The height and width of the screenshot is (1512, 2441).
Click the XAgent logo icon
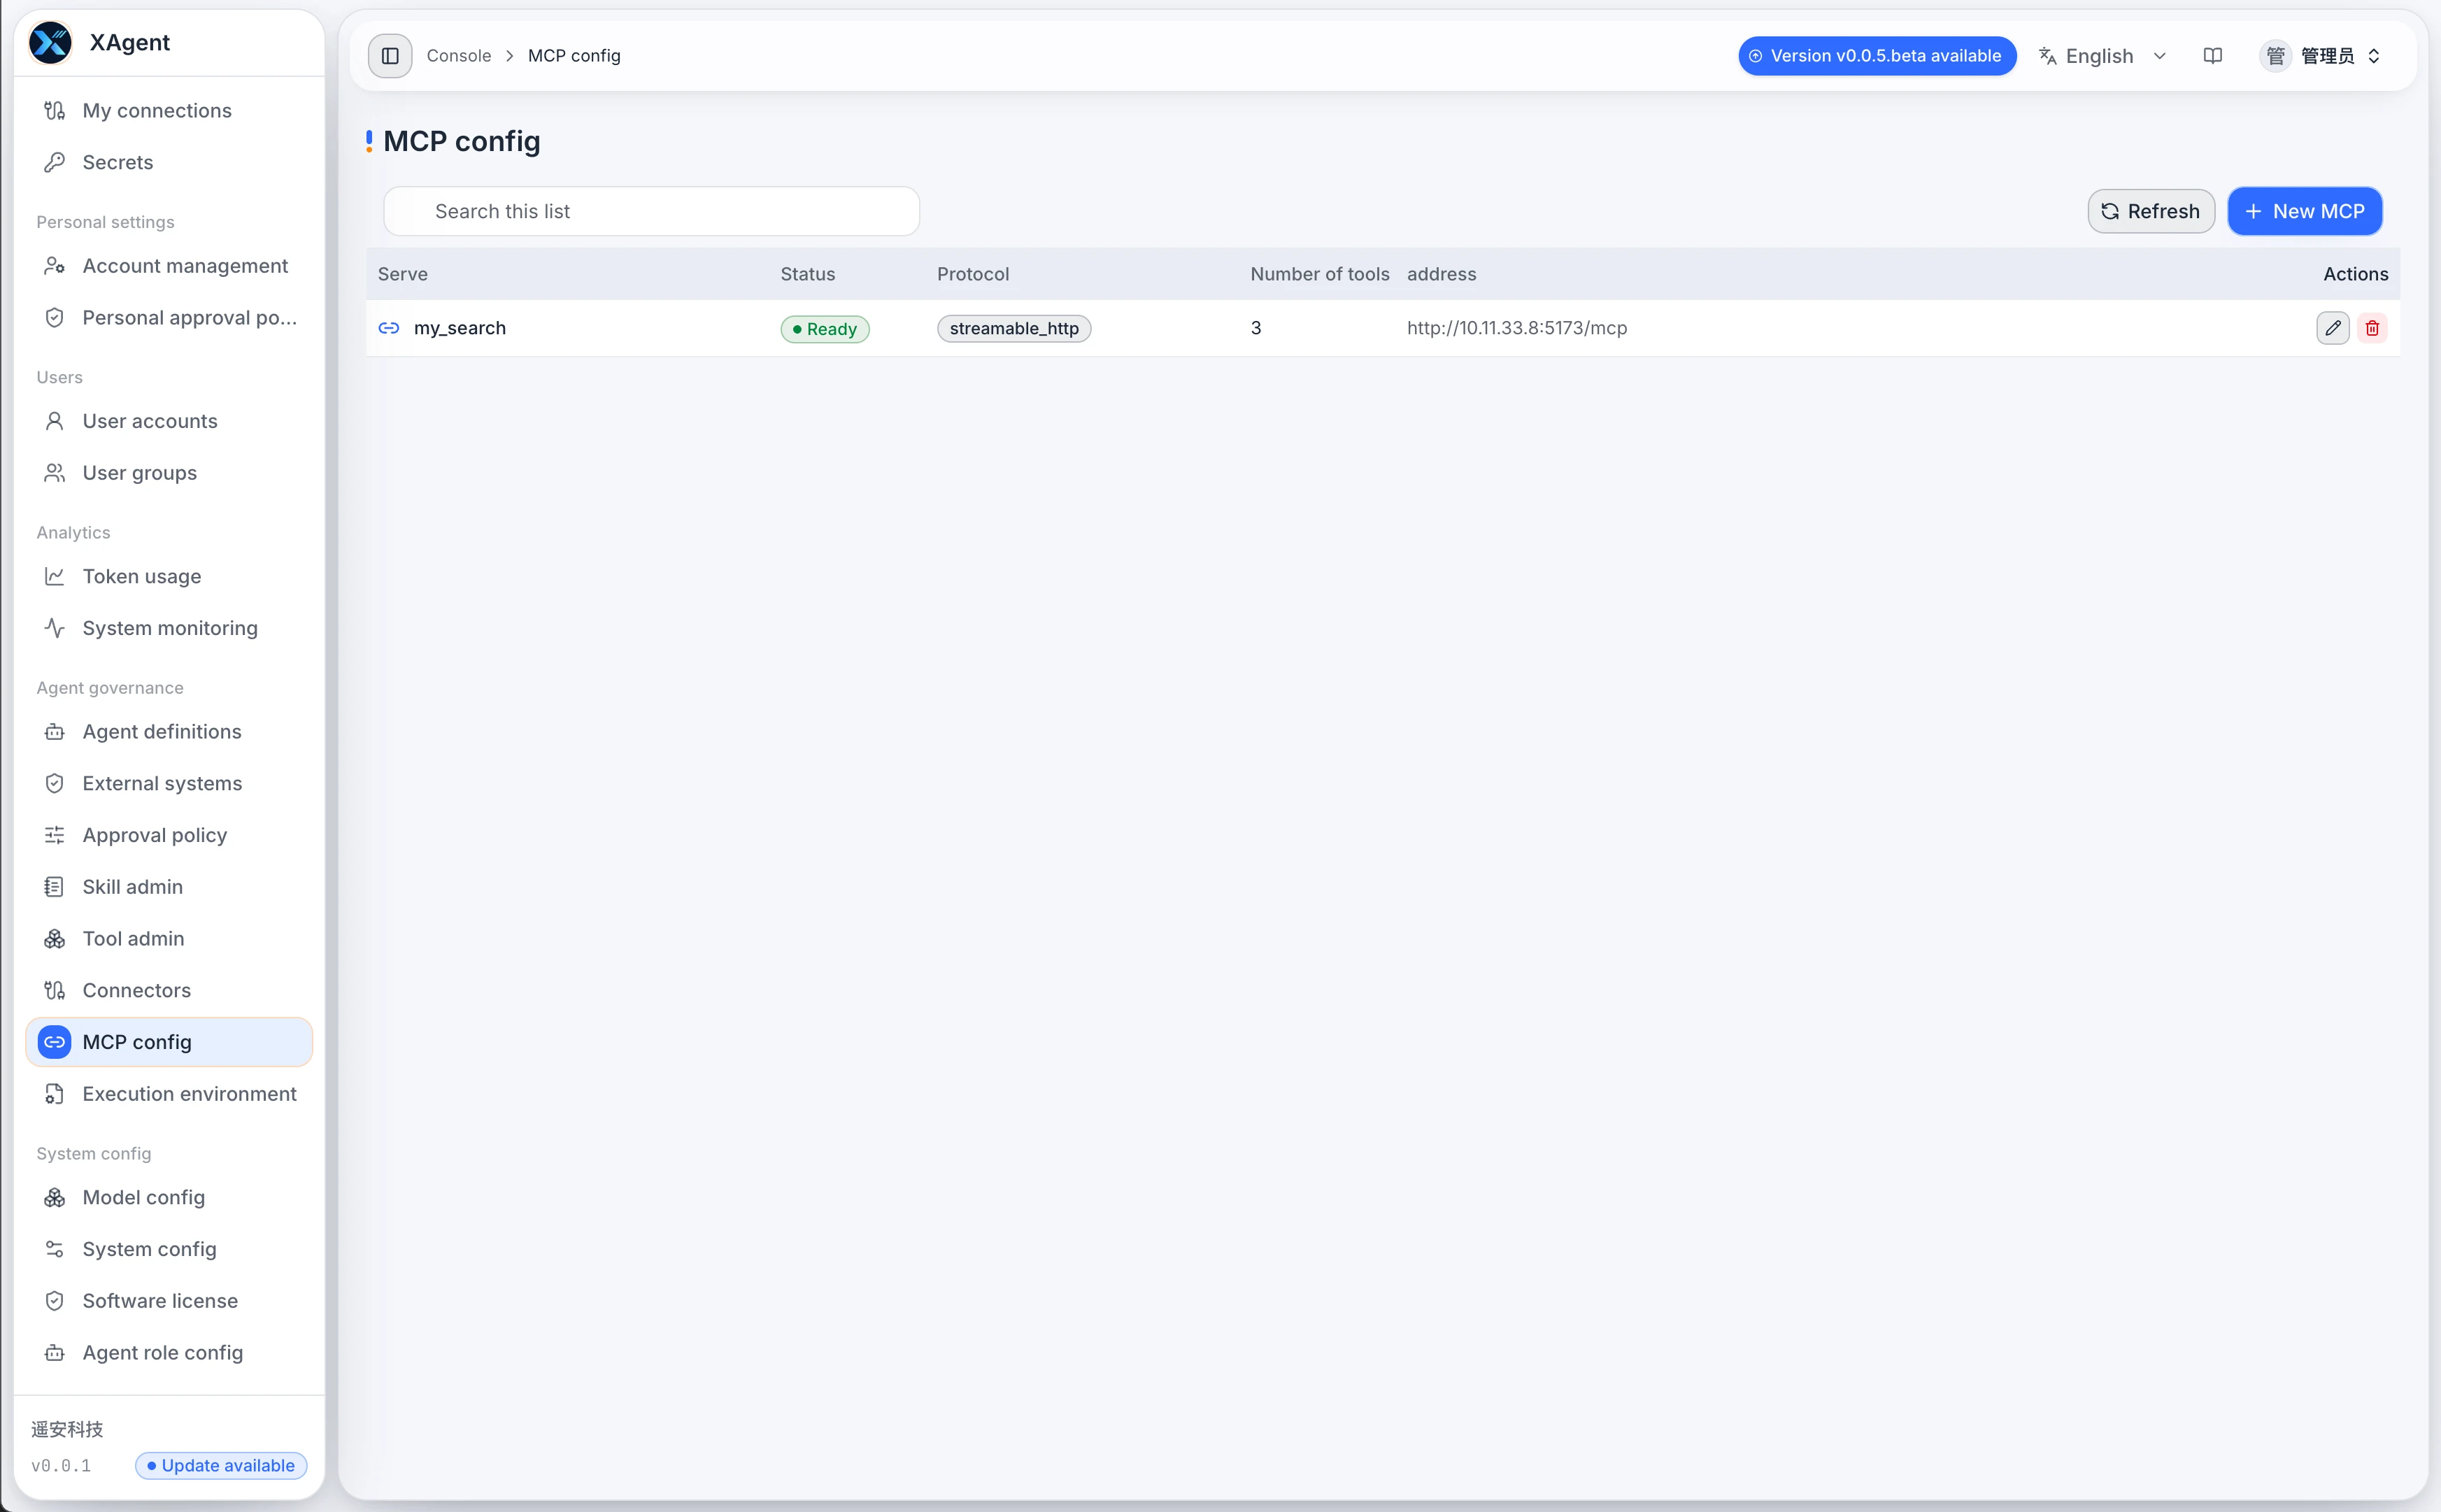click(50, 43)
